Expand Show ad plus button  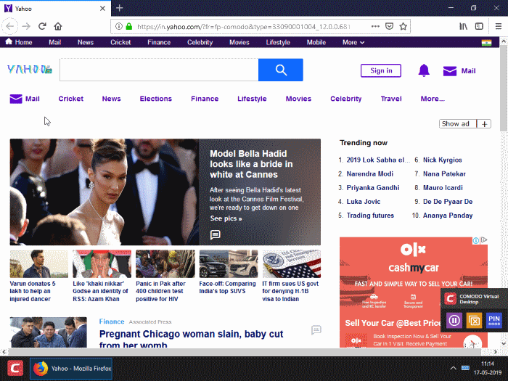484,124
